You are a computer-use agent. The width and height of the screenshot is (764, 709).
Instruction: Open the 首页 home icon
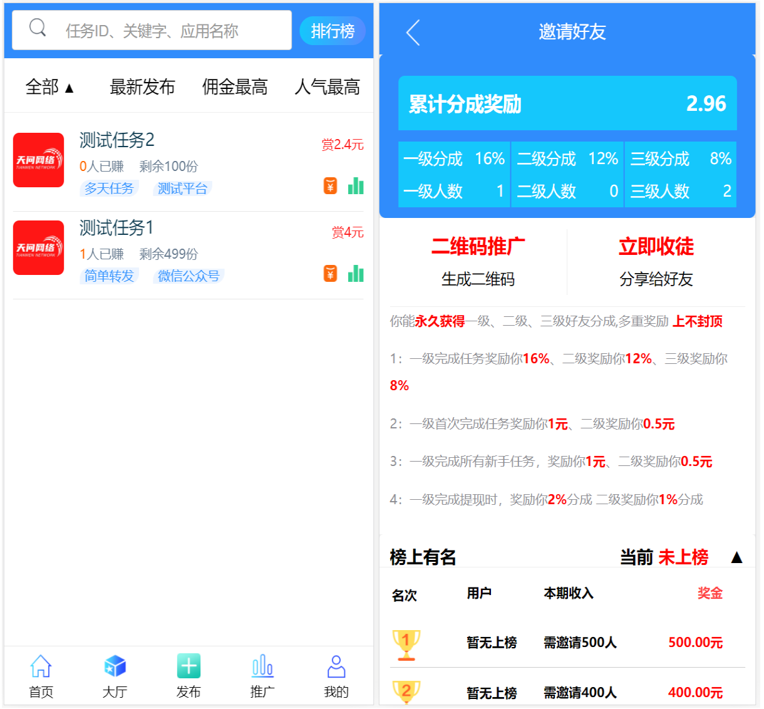click(x=41, y=667)
